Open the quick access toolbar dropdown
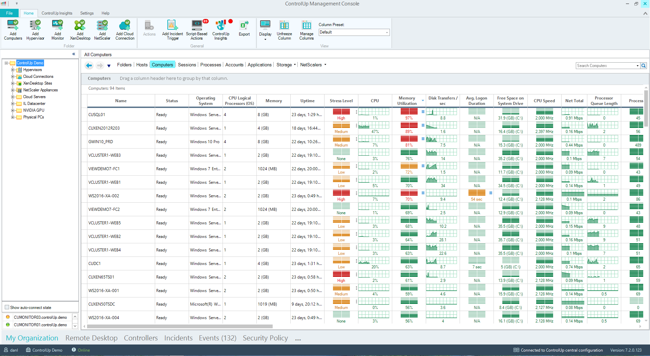Image resolution: width=650 pixels, height=356 pixels. (17, 4)
